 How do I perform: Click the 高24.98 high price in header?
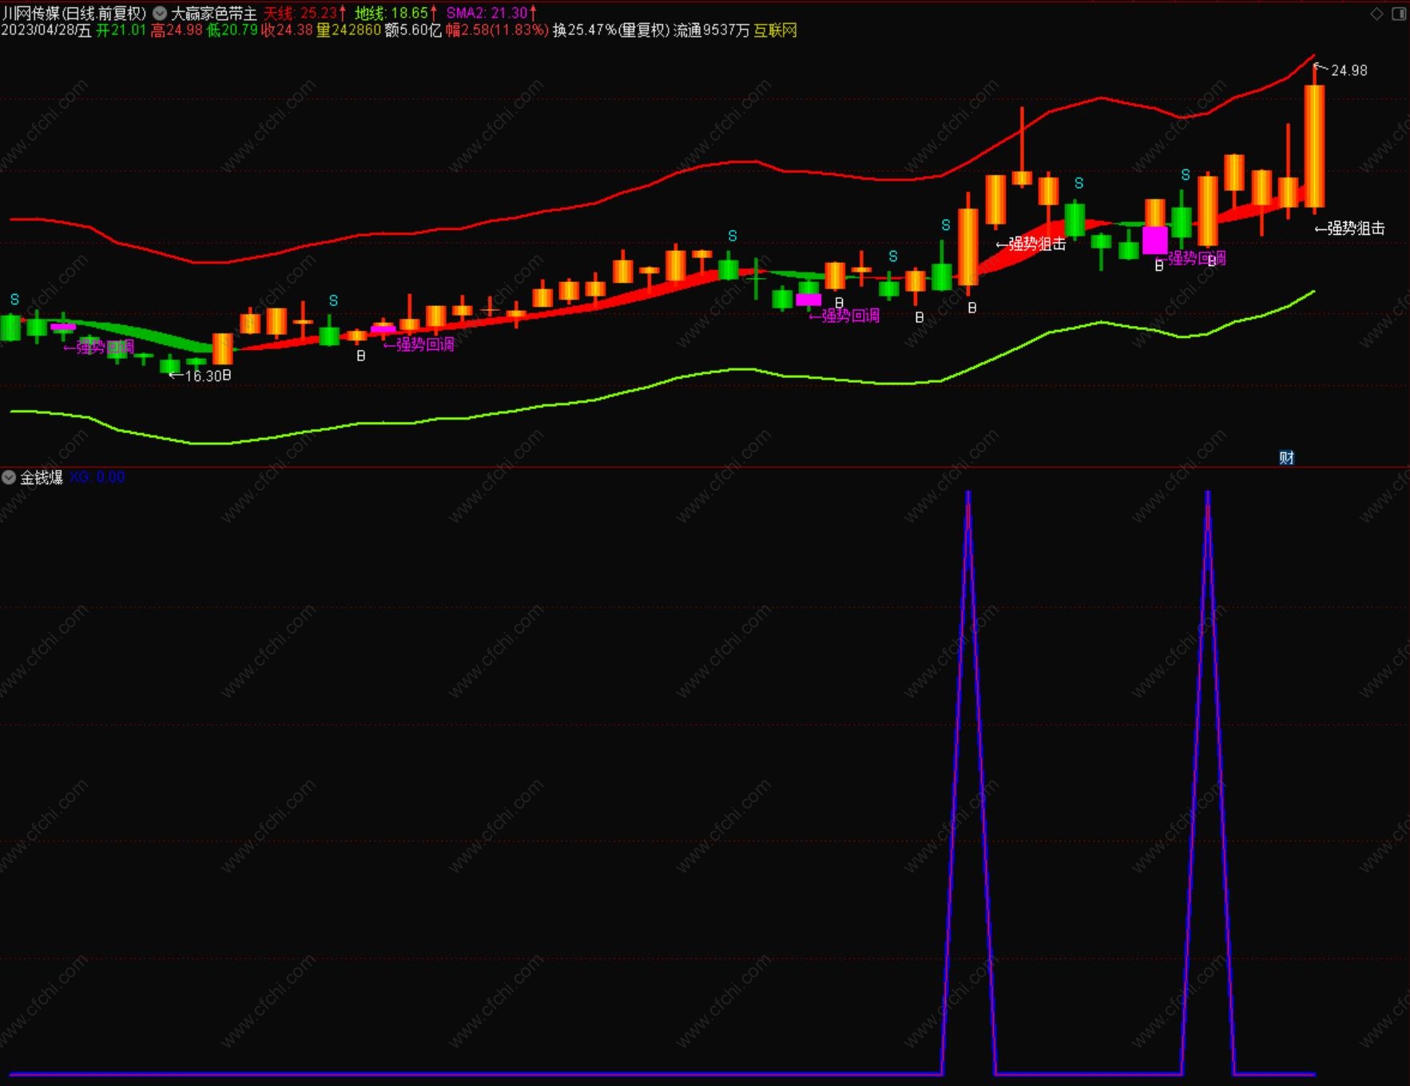click(177, 30)
